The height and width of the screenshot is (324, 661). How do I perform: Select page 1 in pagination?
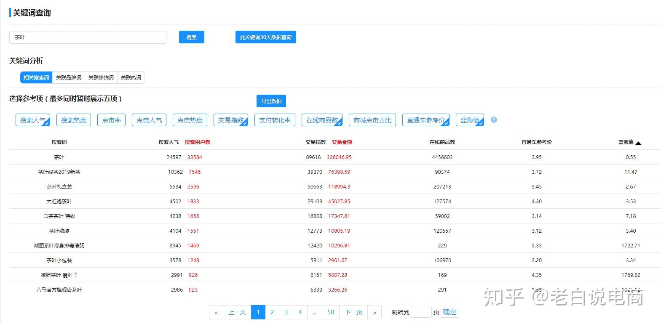tap(258, 312)
